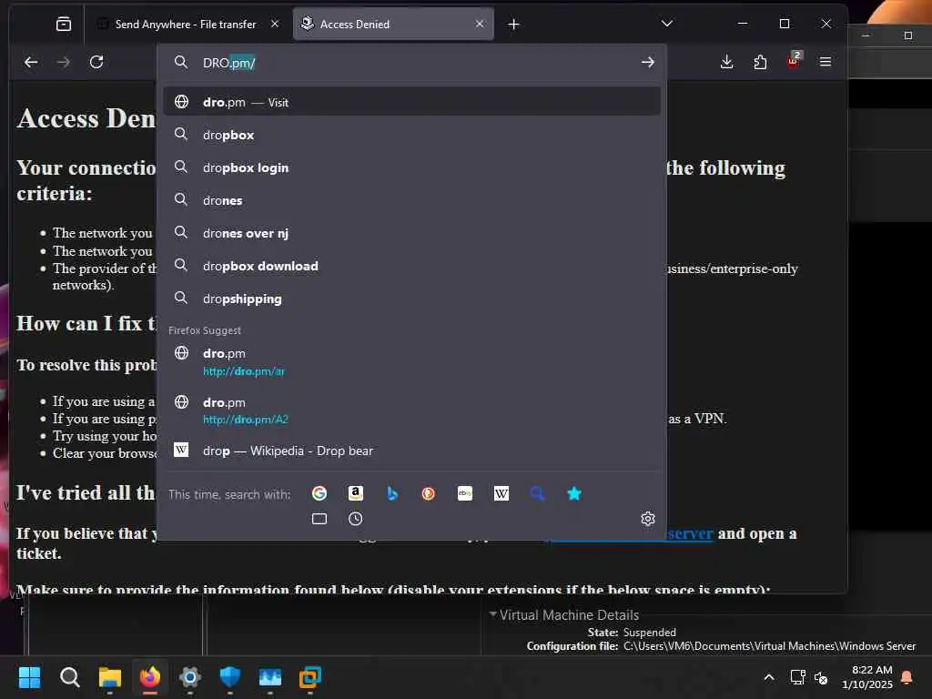Search this time with DuckDuckGo

click(428, 493)
